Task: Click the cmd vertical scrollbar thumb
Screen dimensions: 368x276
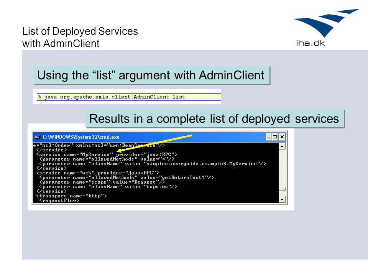Action: [x=282, y=189]
